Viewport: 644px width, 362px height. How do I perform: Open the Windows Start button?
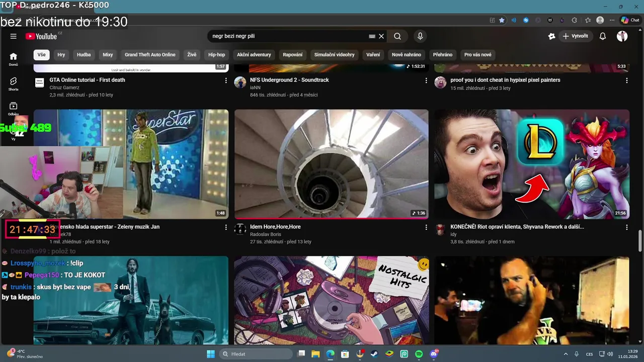[x=211, y=354]
